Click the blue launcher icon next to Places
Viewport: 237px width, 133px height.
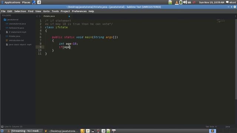pyautogui.click(x=34, y=2)
